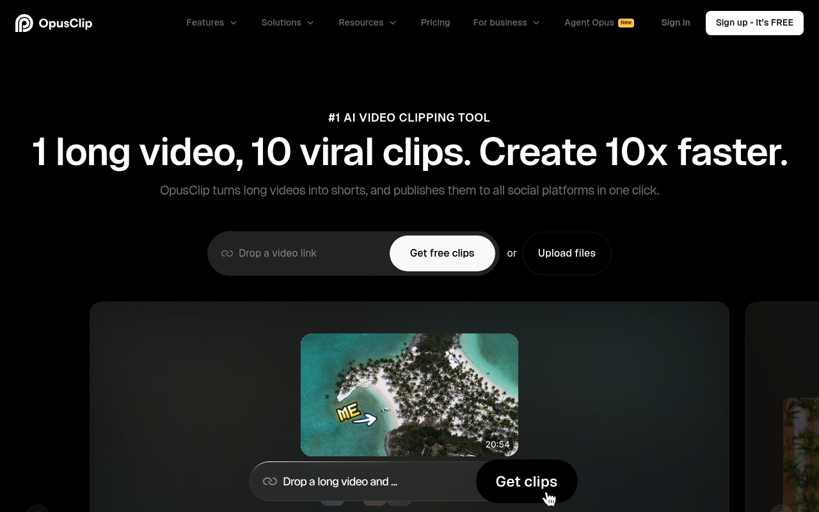This screenshot has width=819, height=512.
Task: Expand the Resources menu chevron
Action: coord(393,22)
